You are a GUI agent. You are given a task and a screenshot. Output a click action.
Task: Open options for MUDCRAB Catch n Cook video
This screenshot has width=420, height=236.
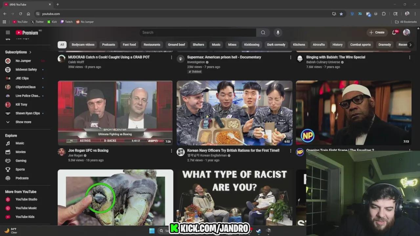tap(171, 57)
